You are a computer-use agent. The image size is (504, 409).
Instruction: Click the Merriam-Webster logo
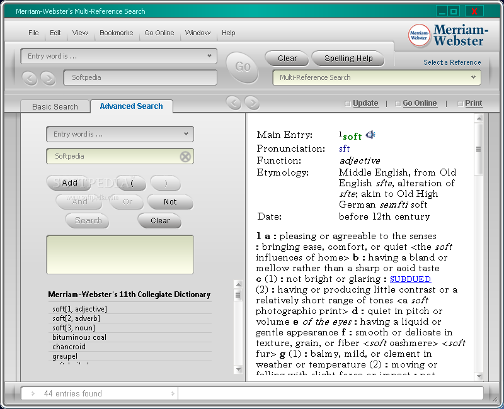tap(448, 35)
